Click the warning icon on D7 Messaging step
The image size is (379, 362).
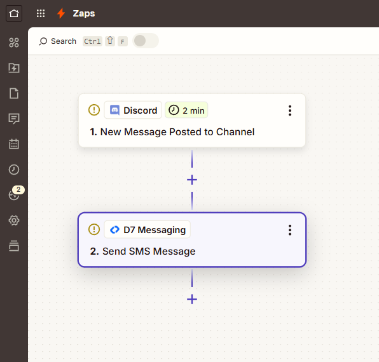point(94,229)
